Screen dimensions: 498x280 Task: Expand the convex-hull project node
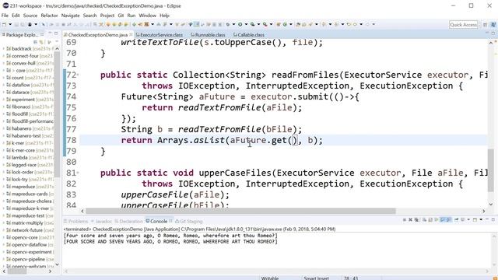(3, 63)
